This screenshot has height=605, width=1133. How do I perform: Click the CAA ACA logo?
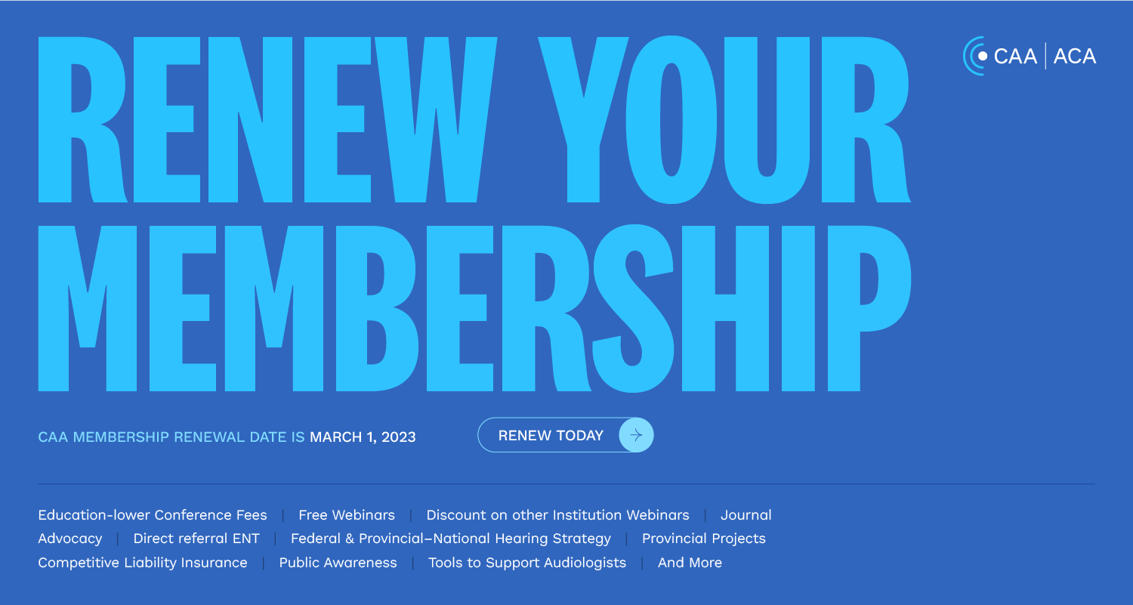1030,56
